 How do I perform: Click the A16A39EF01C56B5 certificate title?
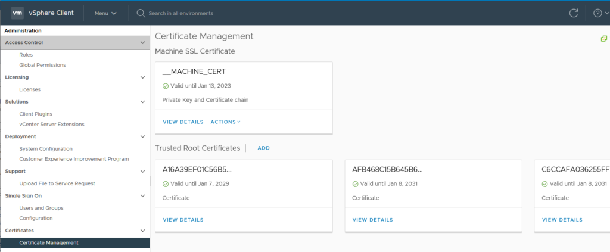coord(197,170)
